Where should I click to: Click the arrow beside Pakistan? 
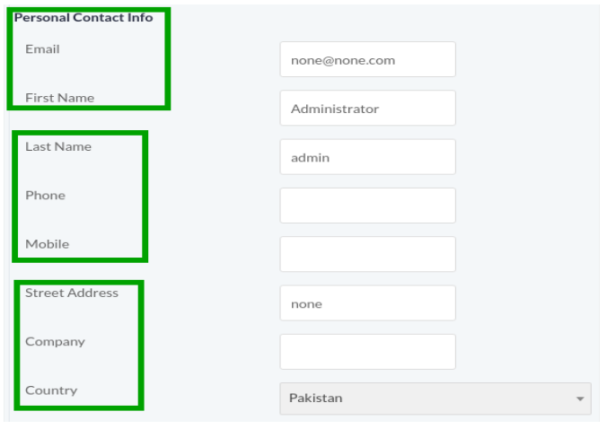tap(580, 398)
